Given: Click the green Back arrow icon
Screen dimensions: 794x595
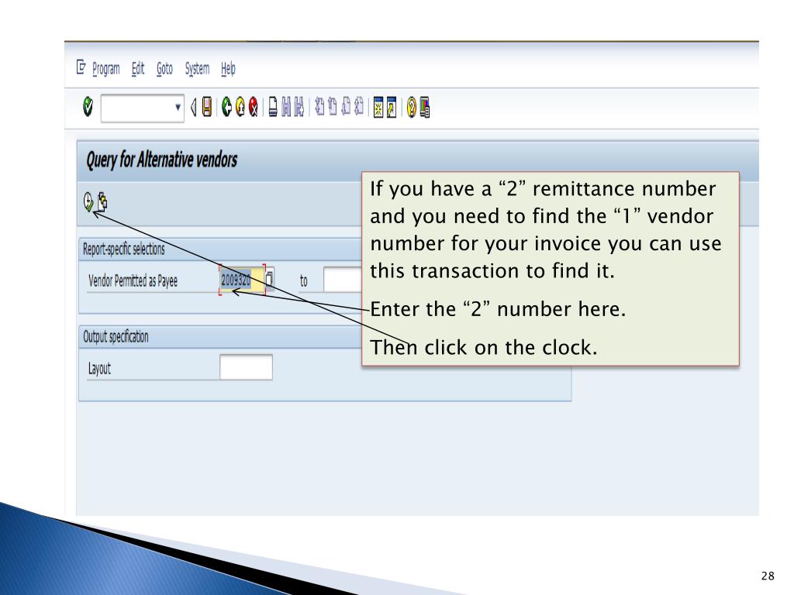Looking at the screenshot, I should coord(226,107).
